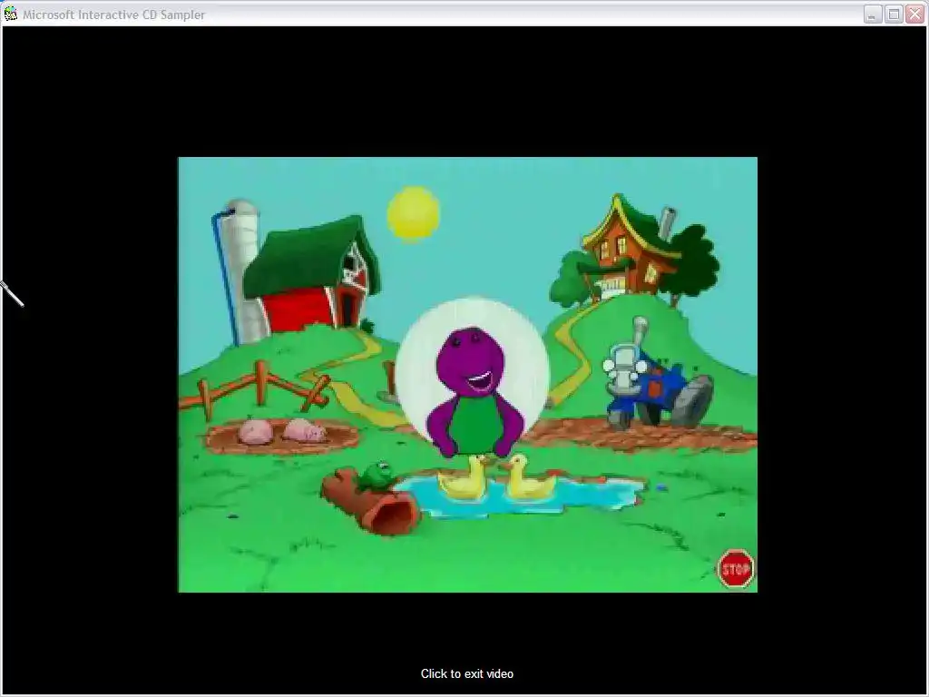Click the right yellow duck

(x=529, y=477)
